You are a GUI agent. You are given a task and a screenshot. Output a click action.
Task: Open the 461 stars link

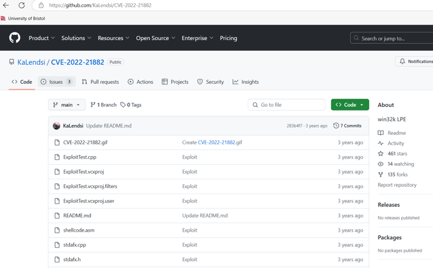(x=397, y=154)
